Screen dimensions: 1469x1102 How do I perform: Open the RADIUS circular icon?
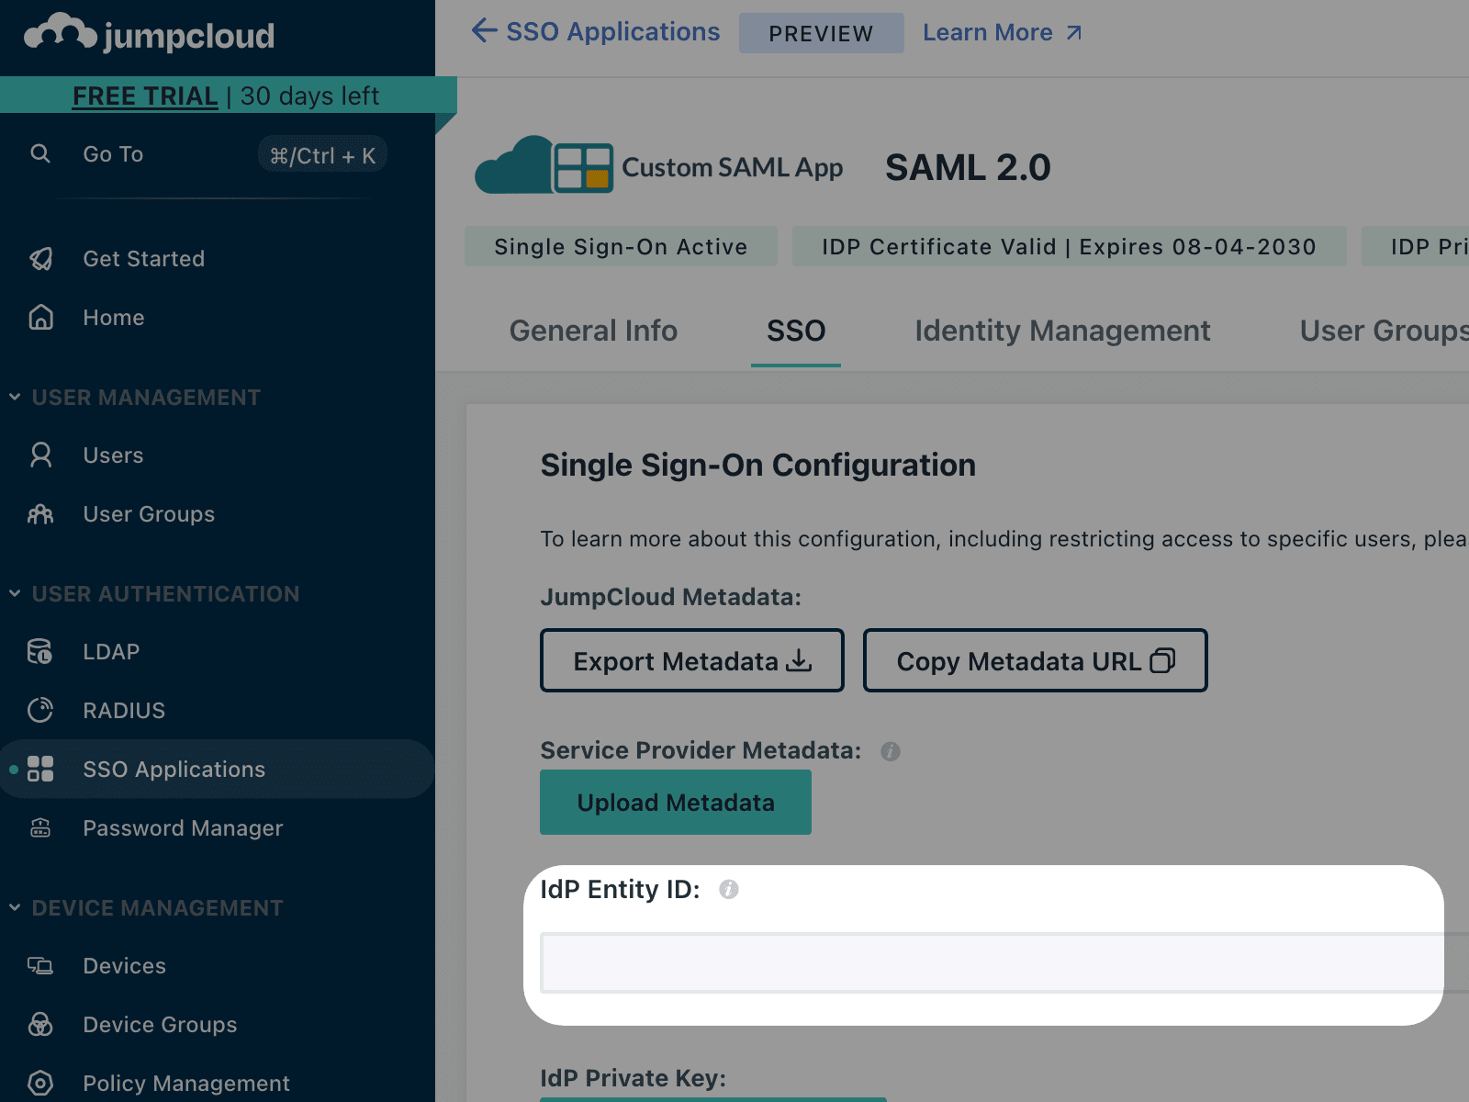point(40,711)
